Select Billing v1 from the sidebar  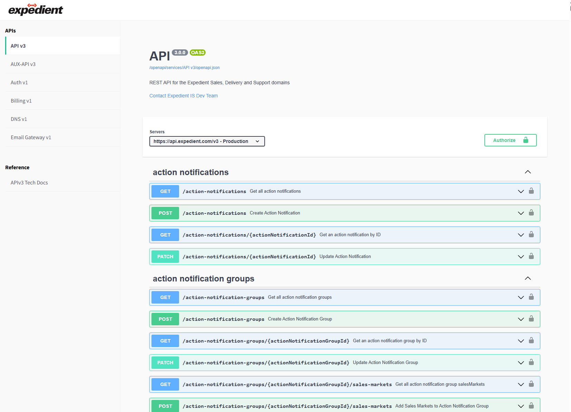pos(21,100)
